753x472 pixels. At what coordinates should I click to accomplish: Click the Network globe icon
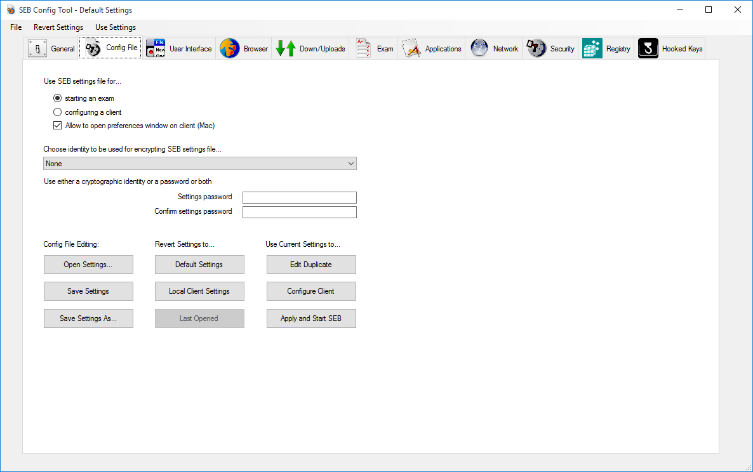pos(479,48)
